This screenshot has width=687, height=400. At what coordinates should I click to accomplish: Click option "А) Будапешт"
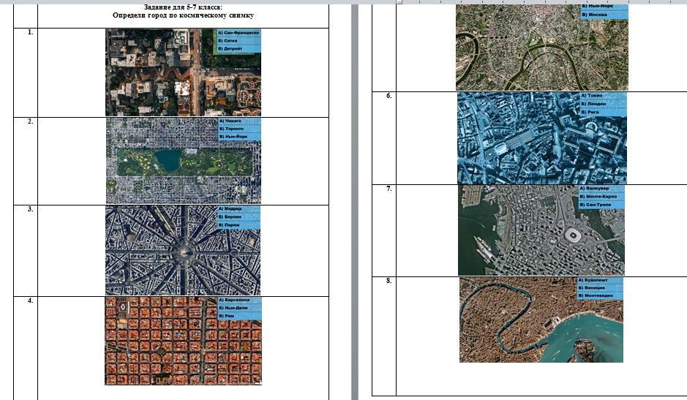pyautogui.click(x=593, y=280)
